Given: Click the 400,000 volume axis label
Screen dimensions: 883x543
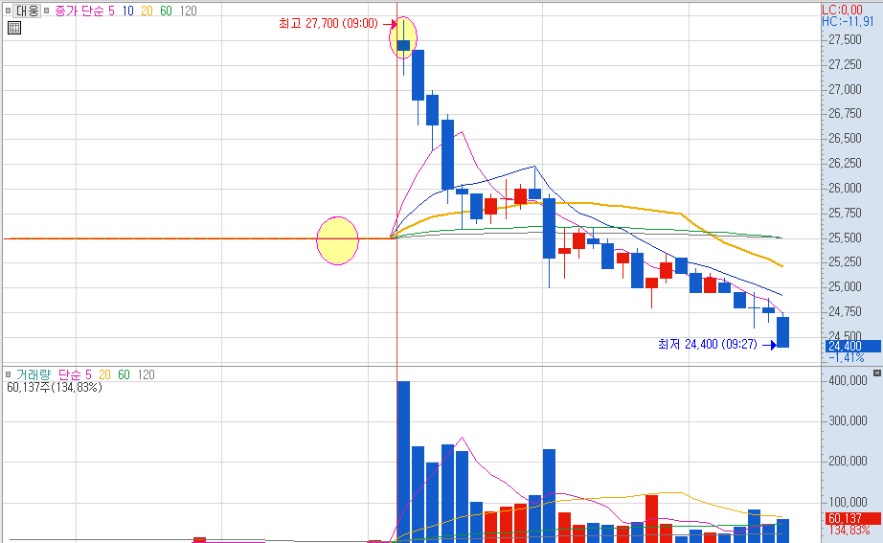Looking at the screenshot, I should (x=849, y=381).
